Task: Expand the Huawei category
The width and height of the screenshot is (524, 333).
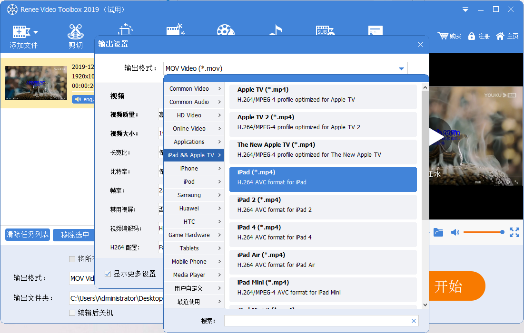Action: coord(194,209)
